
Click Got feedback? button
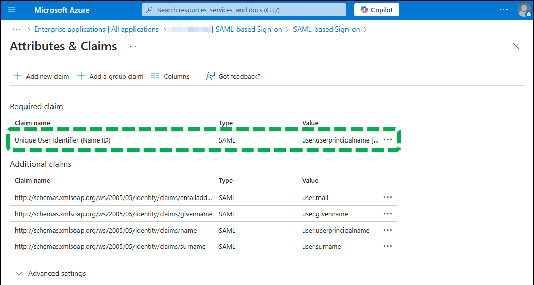point(233,76)
